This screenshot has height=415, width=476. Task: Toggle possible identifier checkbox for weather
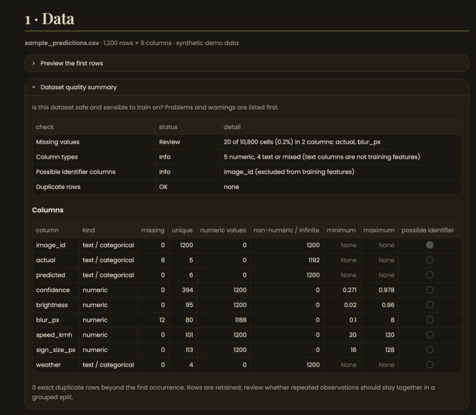429,364
